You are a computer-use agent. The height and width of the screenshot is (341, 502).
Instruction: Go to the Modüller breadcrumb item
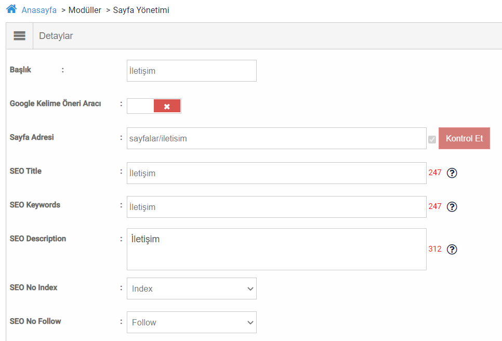(x=85, y=10)
